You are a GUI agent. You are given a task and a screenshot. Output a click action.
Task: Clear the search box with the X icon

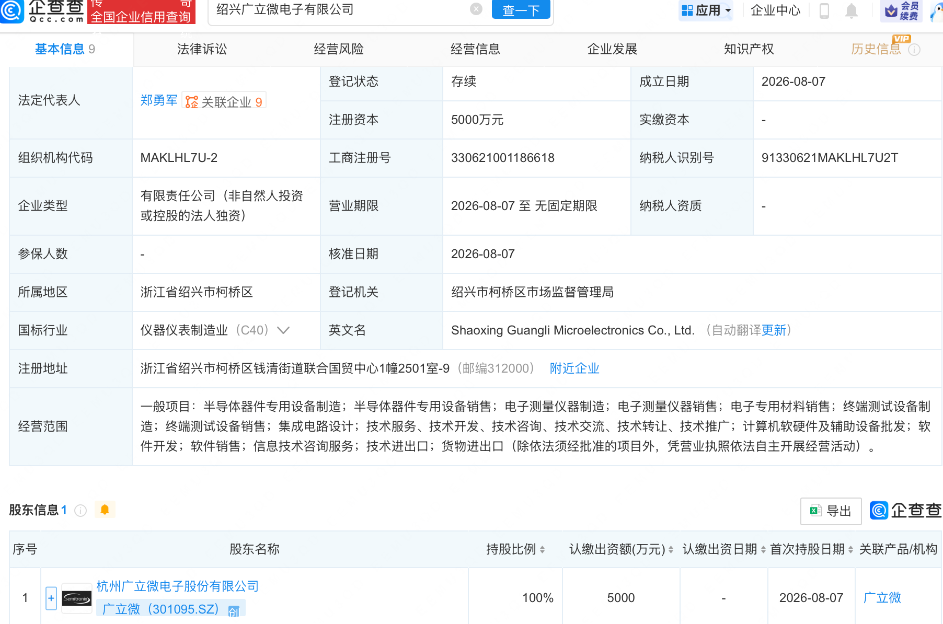(x=476, y=9)
